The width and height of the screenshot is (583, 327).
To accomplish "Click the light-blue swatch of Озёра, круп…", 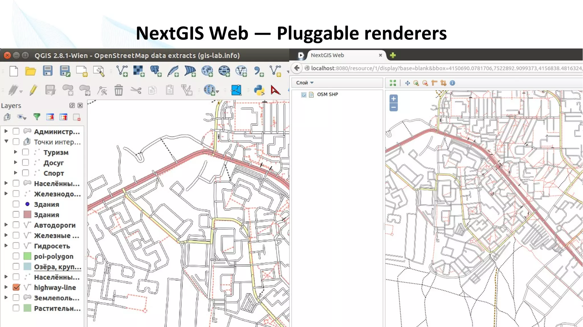I will [x=27, y=266].
